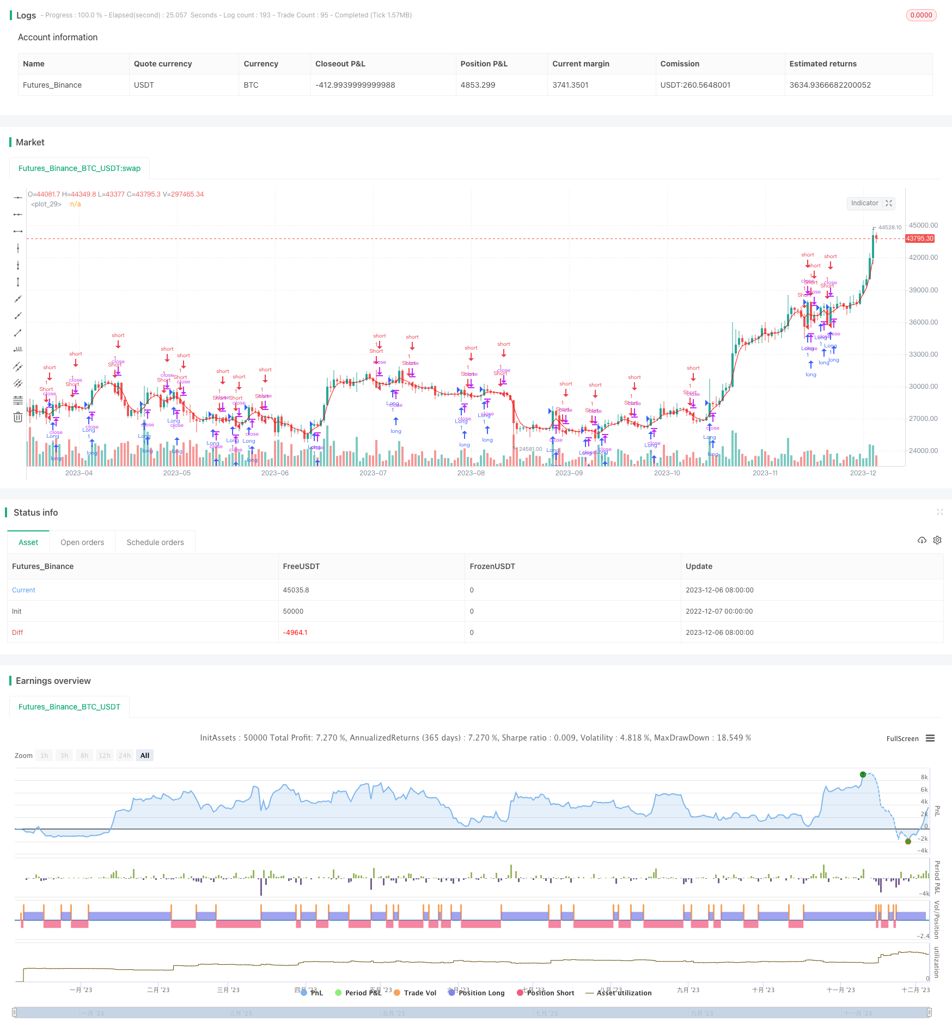The height and width of the screenshot is (1034, 952).
Task: Open the chart hamburger menu in Earnings overview
Action: pos(930,738)
